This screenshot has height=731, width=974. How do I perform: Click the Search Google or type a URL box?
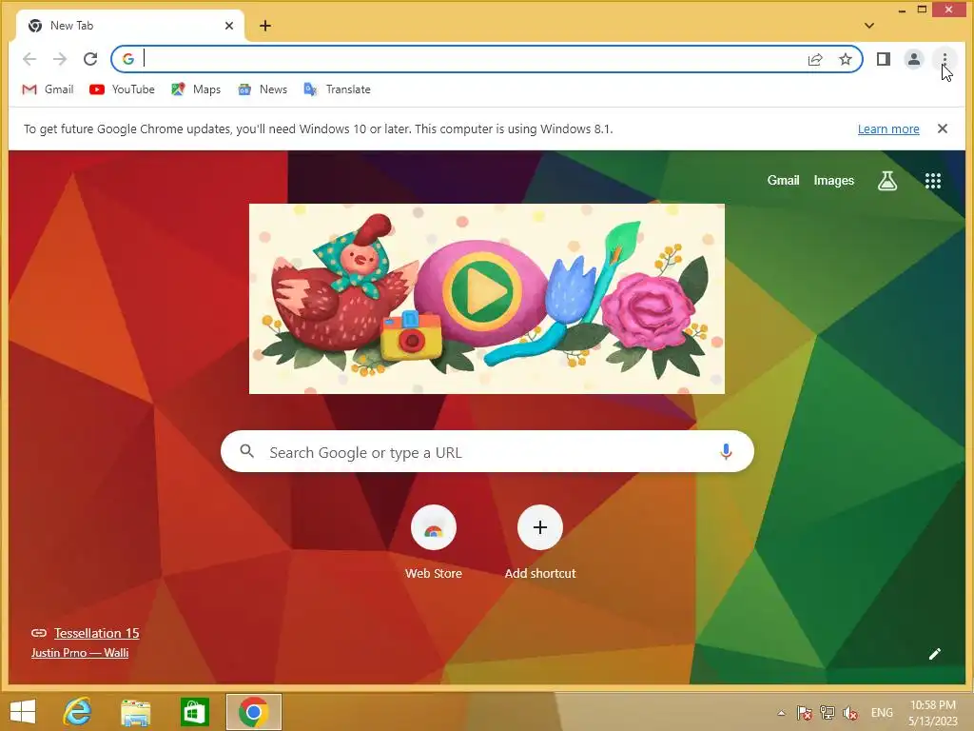point(487,452)
